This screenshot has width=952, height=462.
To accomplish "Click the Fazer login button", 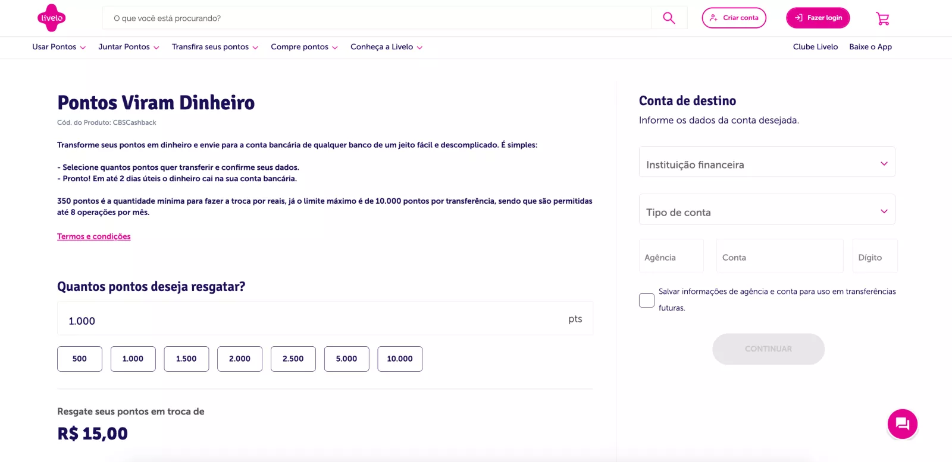I will click(818, 18).
